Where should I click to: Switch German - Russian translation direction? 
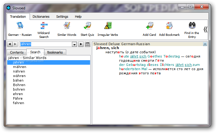click(20, 29)
